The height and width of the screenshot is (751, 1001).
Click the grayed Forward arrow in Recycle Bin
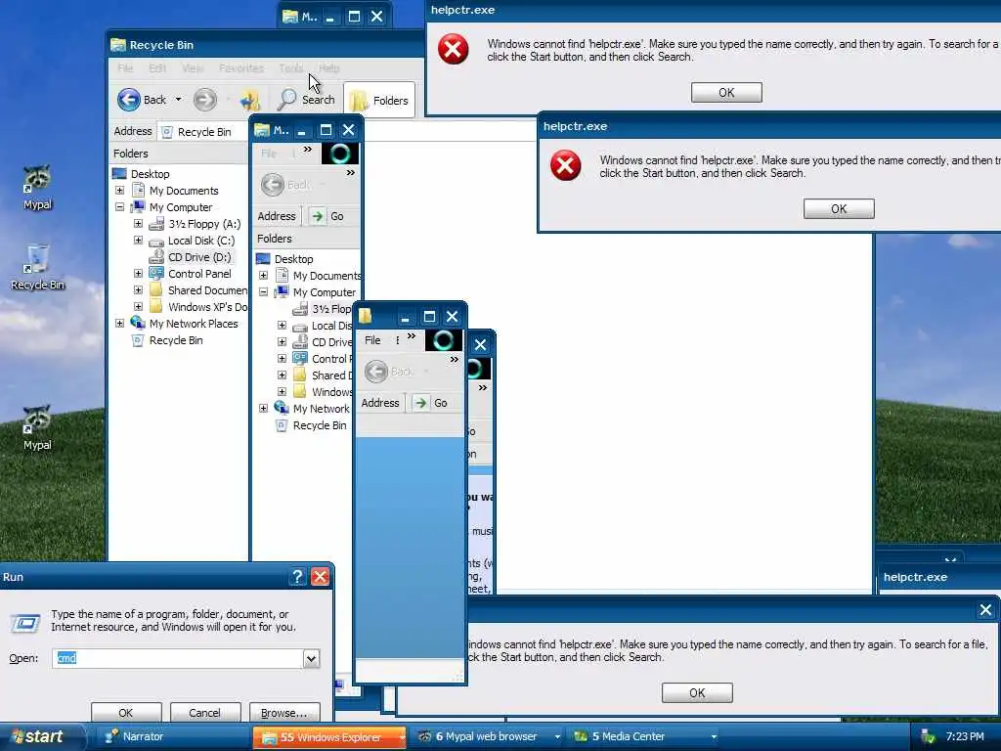pyautogui.click(x=205, y=100)
